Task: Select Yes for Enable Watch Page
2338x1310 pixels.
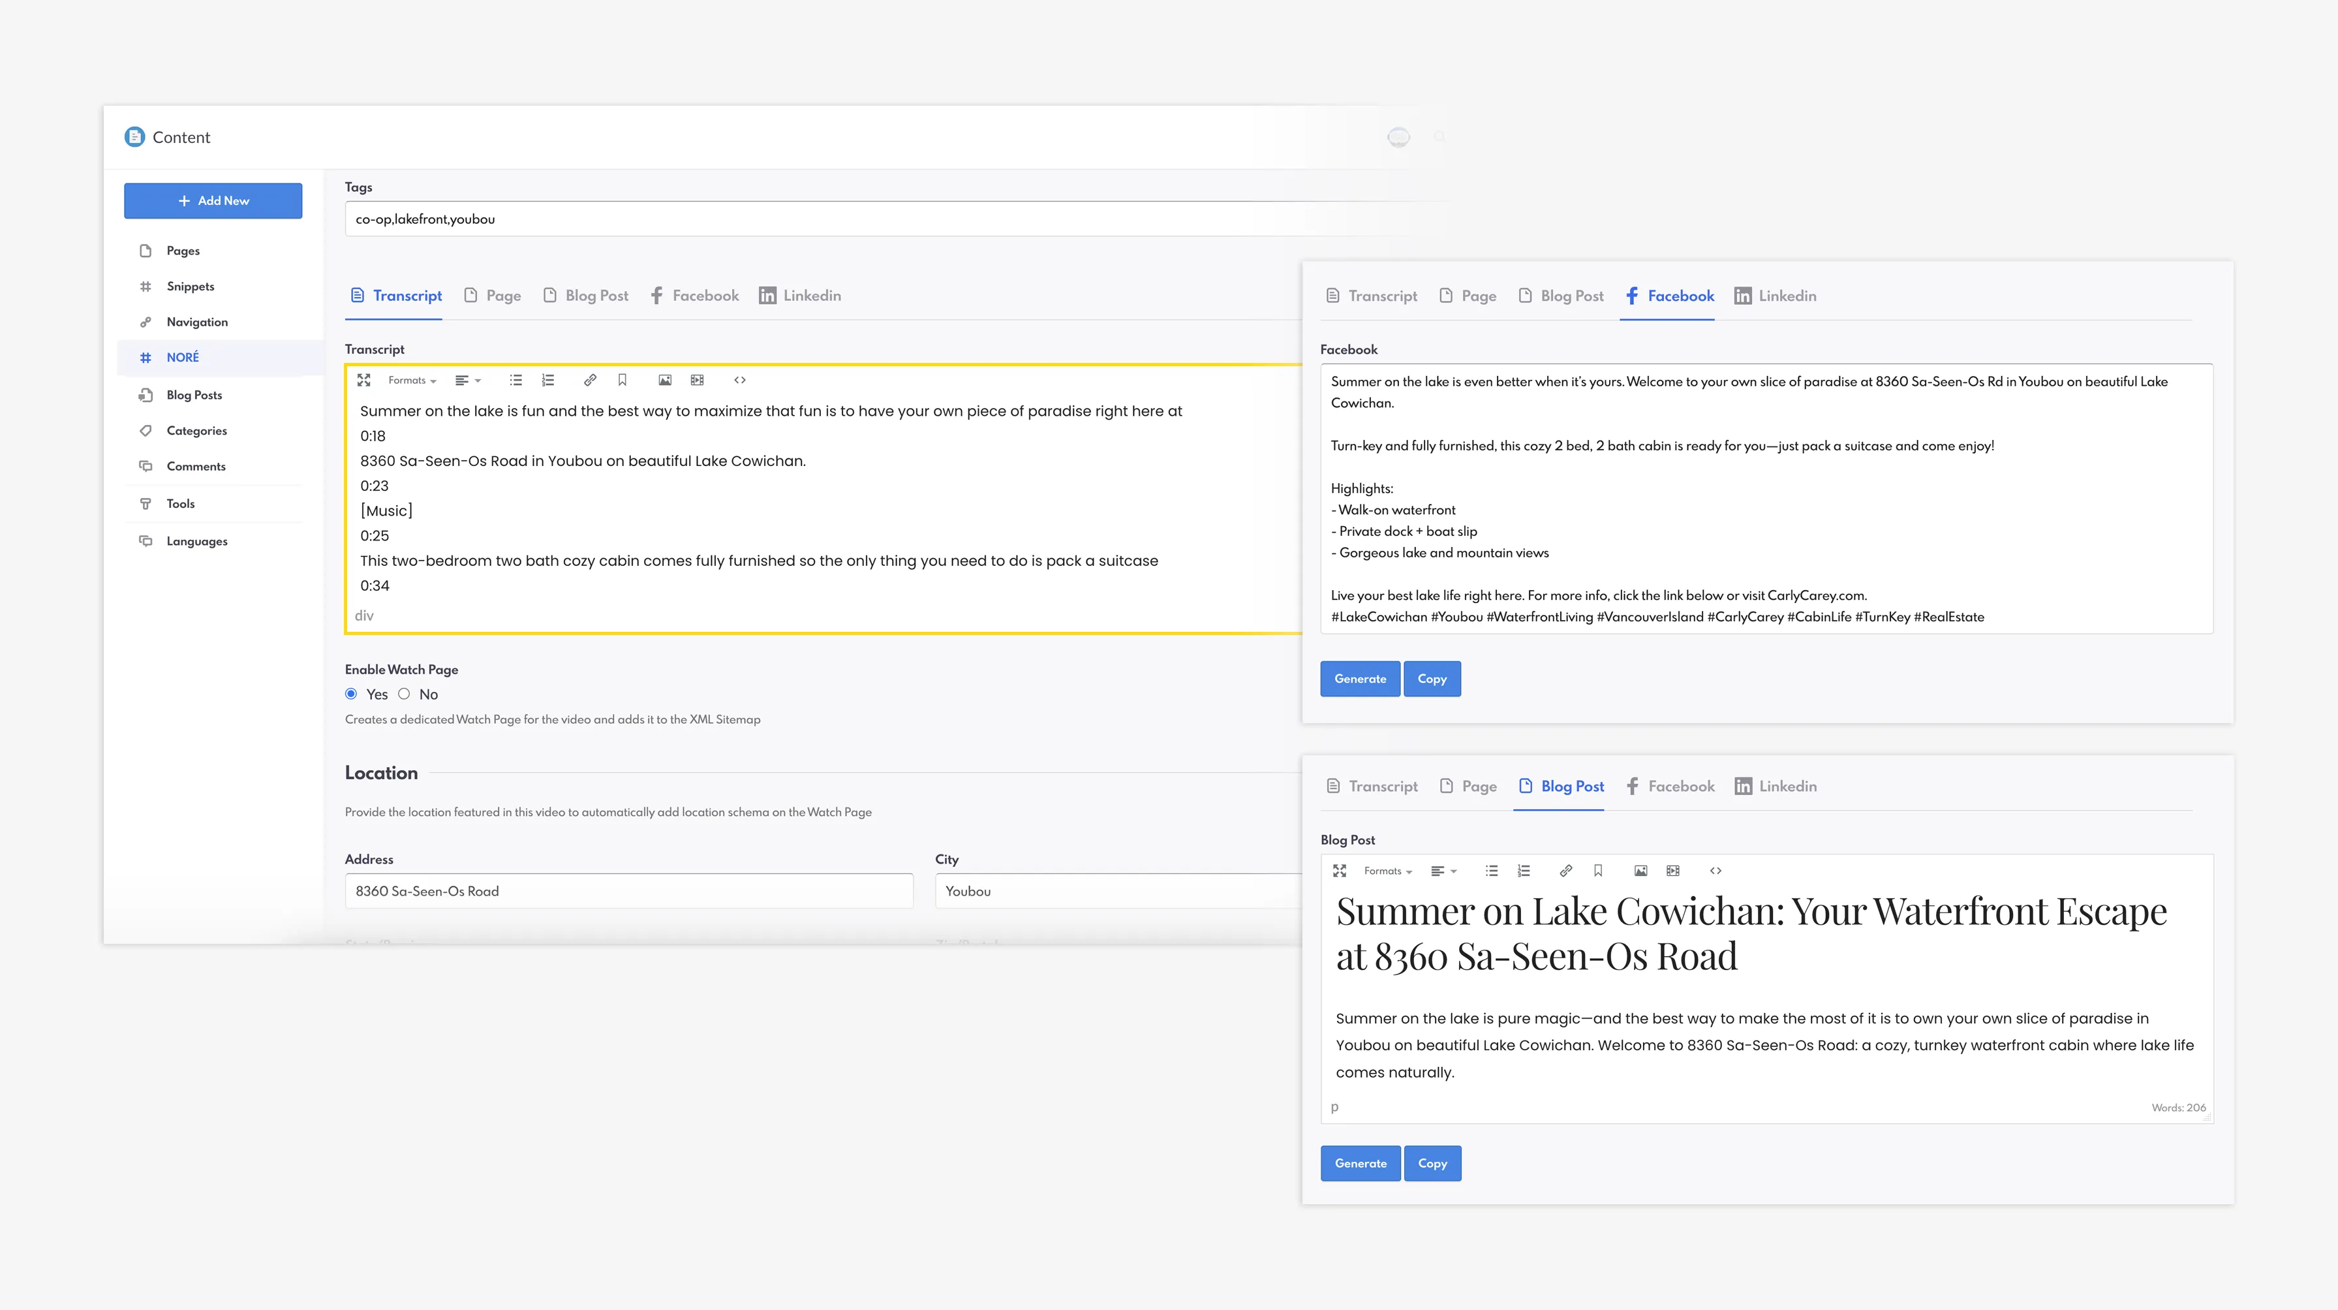Action: coord(351,694)
